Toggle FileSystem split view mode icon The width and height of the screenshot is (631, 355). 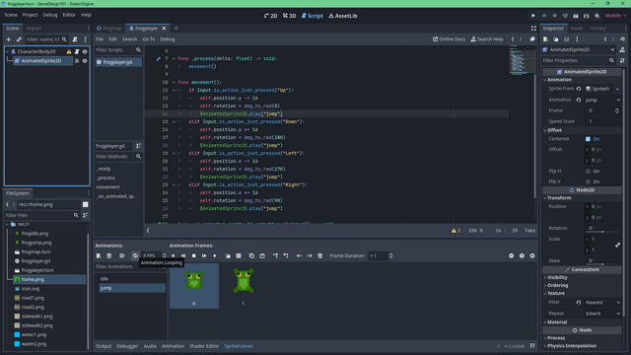click(86, 204)
